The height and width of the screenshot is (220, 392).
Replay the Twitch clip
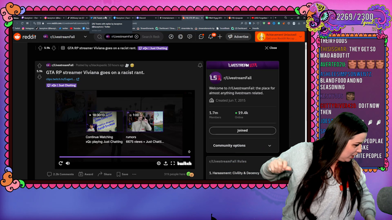tap(61, 163)
